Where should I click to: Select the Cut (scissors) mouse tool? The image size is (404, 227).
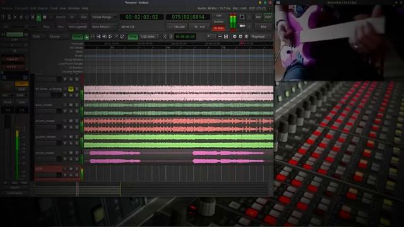pyautogui.click(x=98, y=37)
